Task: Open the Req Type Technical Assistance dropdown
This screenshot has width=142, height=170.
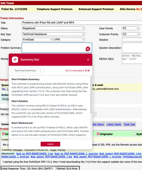Action: (x=53, y=34)
